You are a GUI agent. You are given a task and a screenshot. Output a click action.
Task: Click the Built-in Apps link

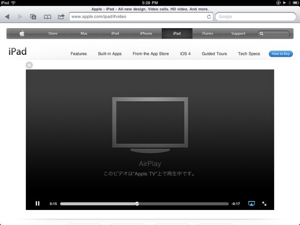tap(110, 54)
